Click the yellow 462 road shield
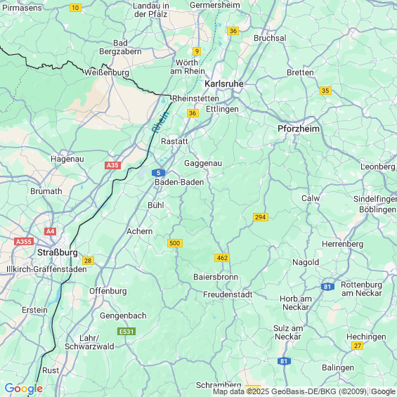The image size is (397, 397). tap(222, 258)
